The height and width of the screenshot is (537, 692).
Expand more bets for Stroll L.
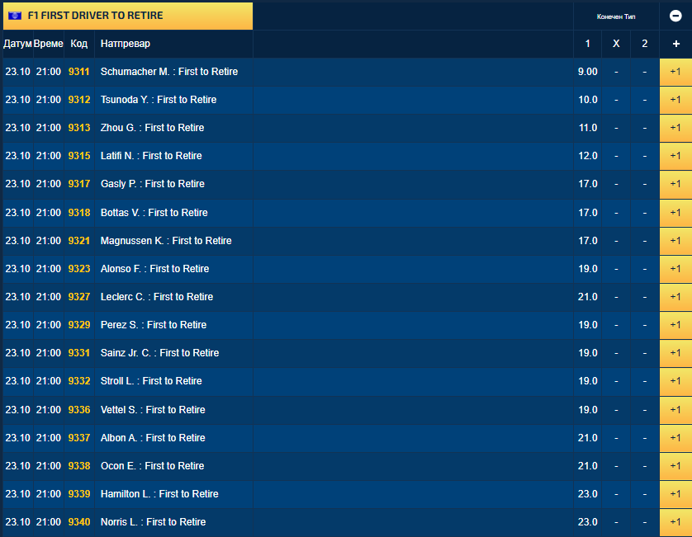tap(675, 381)
